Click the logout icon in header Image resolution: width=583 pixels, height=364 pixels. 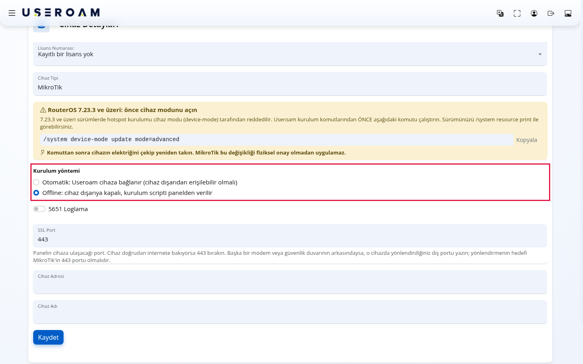point(551,13)
